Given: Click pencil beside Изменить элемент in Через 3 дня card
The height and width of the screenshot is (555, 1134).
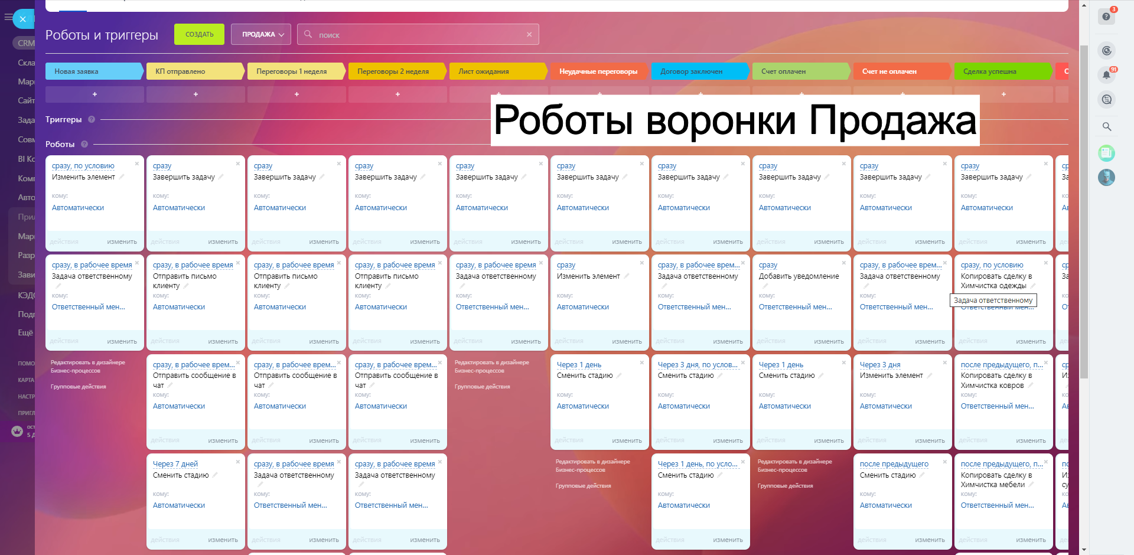Looking at the screenshot, I should click(x=929, y=376).
